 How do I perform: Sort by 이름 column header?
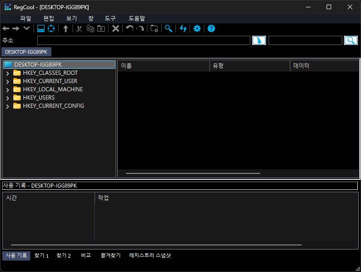tap(164, 66)
